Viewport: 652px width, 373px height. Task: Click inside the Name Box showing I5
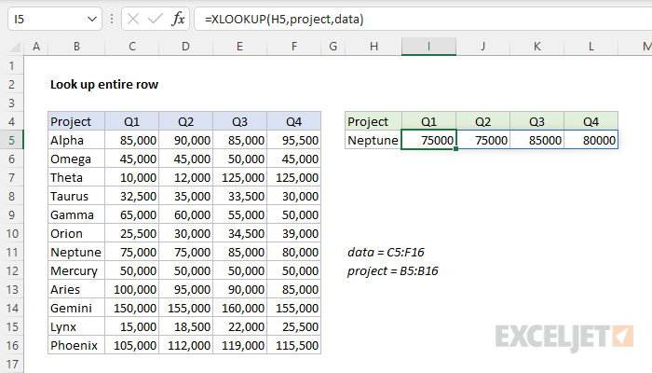point(47,20)
